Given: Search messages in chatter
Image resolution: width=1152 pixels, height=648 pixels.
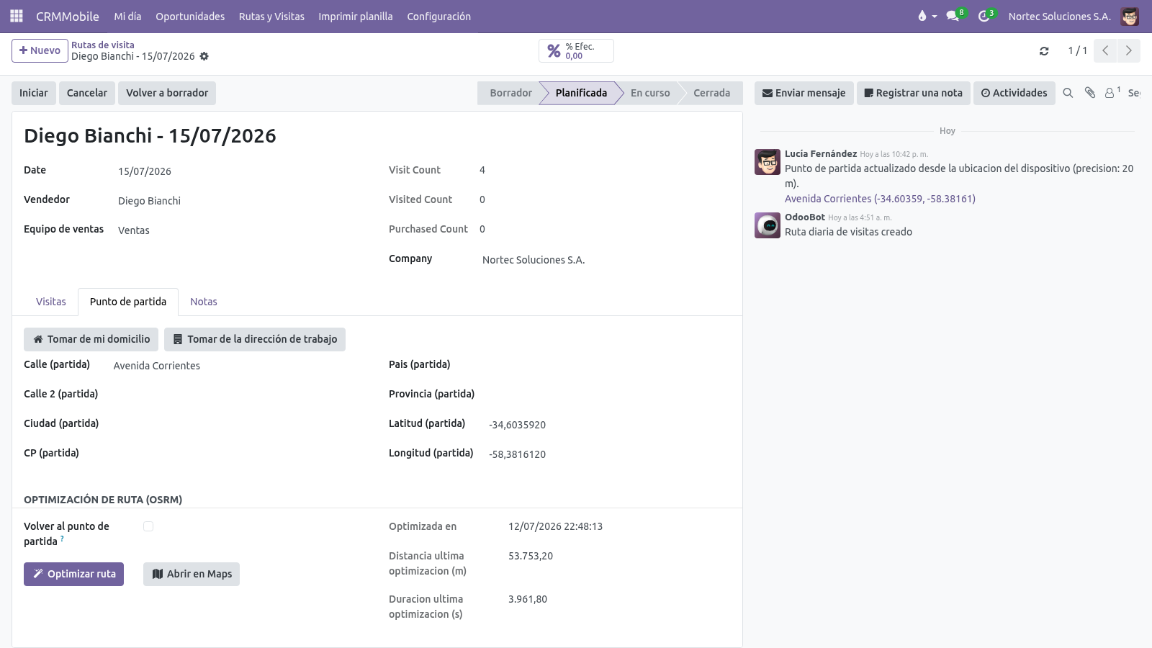Looking at the screenshot, I should click(x=1068, y=93).
